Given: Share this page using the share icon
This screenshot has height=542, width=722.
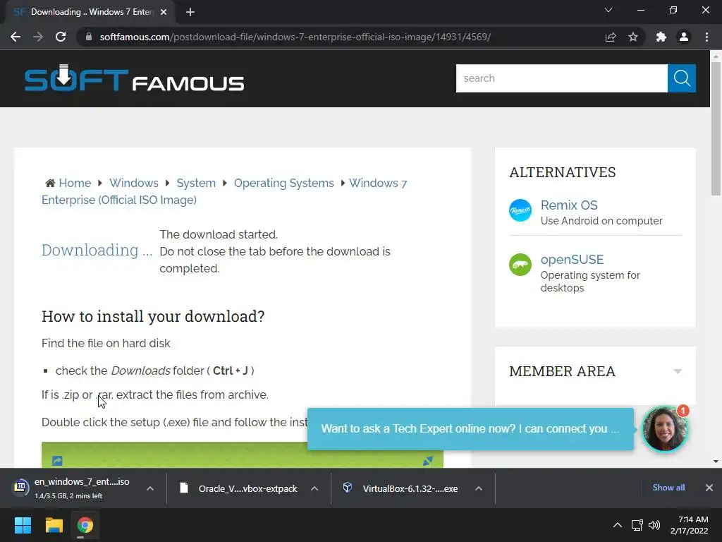Looking at the screenshot, I should coord(611,37).
